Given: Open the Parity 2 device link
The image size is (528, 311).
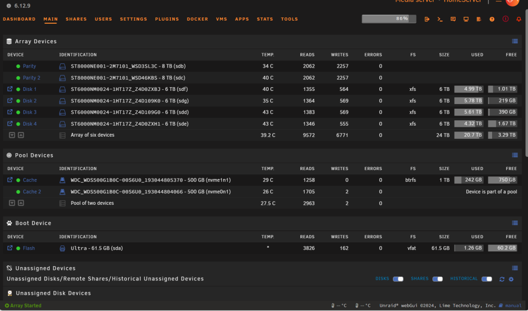Looking at the screenshot, I should coord(31,78).
